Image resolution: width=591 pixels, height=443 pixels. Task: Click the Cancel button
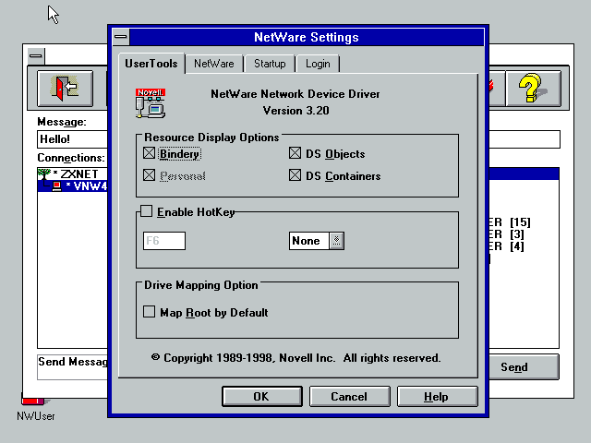(349, 396)
